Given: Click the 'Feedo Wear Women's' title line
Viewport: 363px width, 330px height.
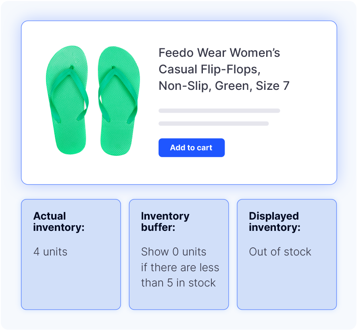Looking at the screenshot, I should [219, 53].
